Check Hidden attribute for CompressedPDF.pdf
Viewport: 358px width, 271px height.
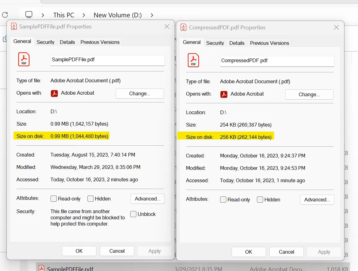[x=260, y=200]
